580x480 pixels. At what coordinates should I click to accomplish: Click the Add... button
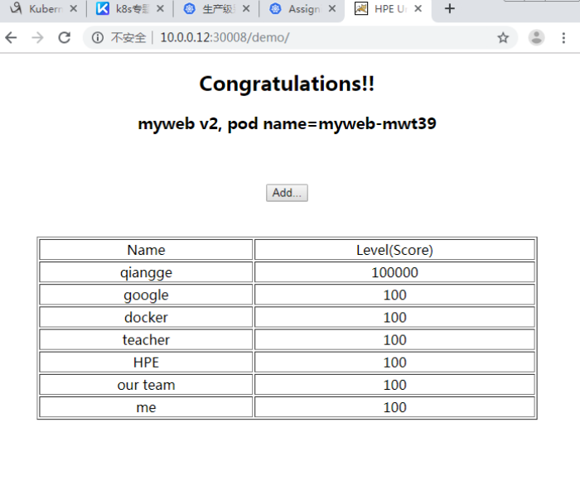coord(287,193)
